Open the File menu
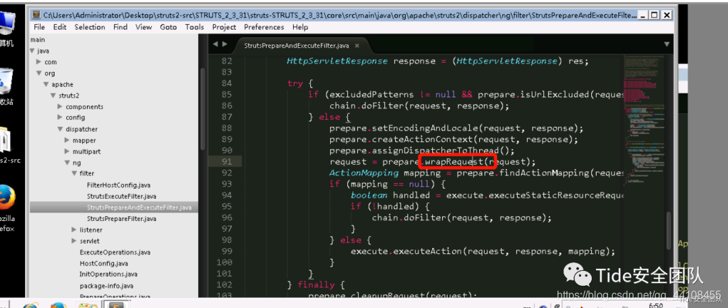 [39, 27]
